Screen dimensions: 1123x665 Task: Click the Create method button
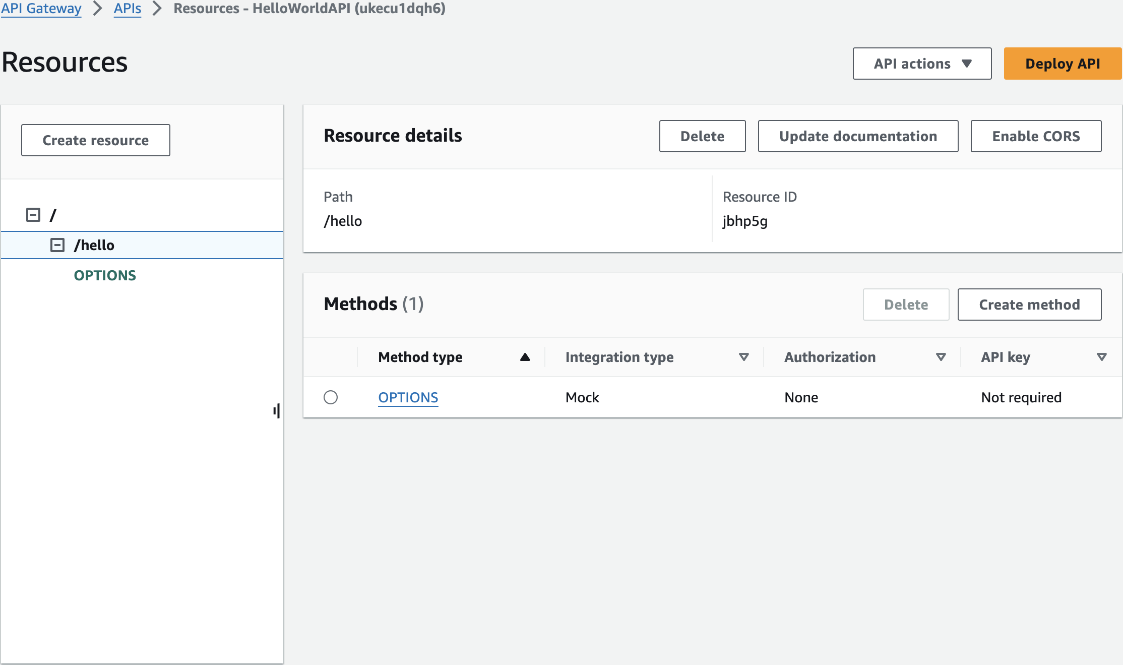coord(1029,305)
